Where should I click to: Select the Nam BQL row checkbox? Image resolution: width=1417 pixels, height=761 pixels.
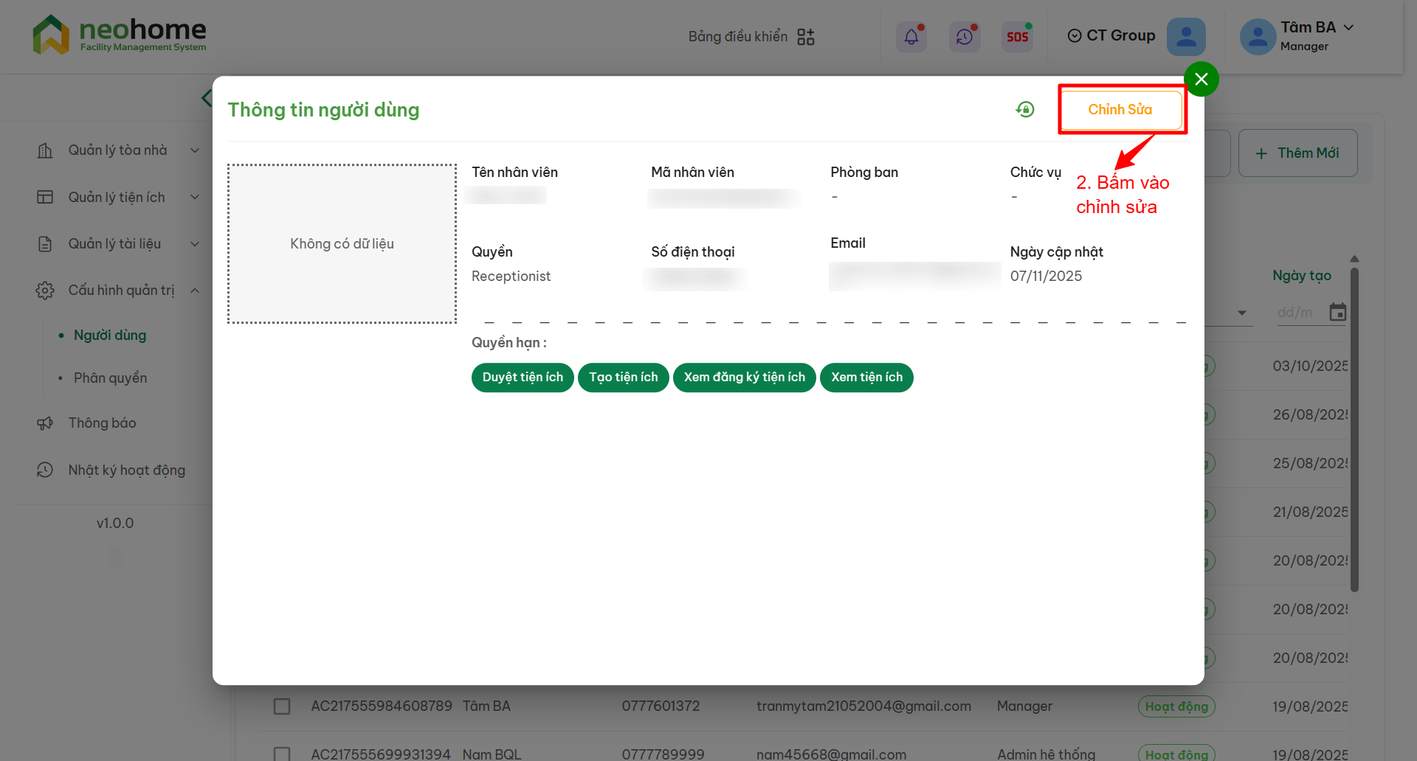[x=282, y=754]
